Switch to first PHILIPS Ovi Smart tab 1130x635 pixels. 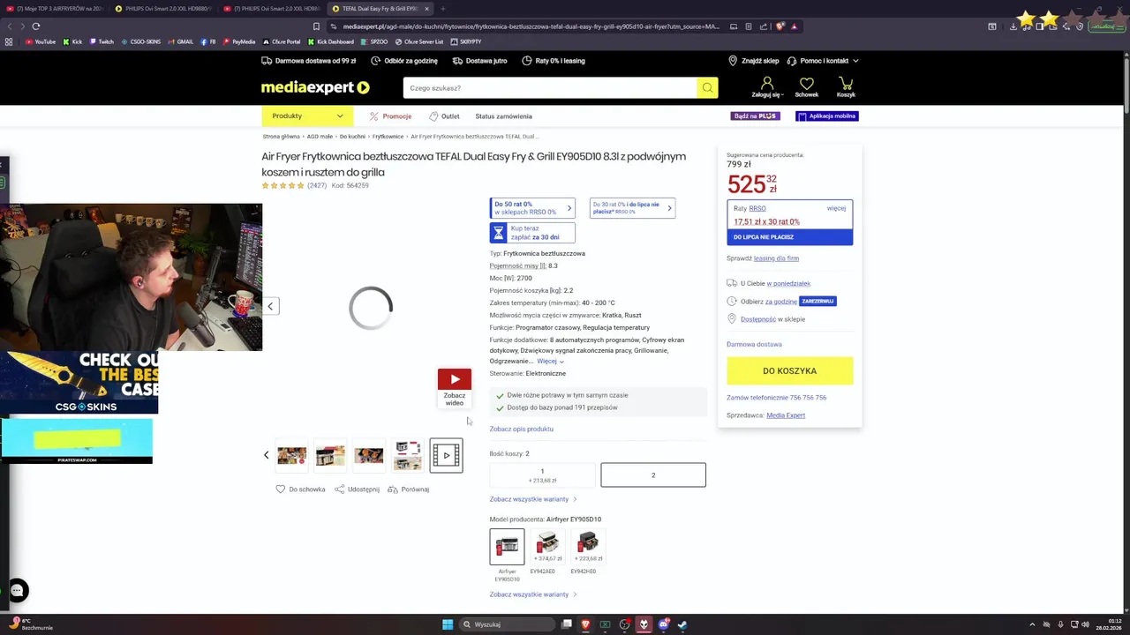click(165, 9)
